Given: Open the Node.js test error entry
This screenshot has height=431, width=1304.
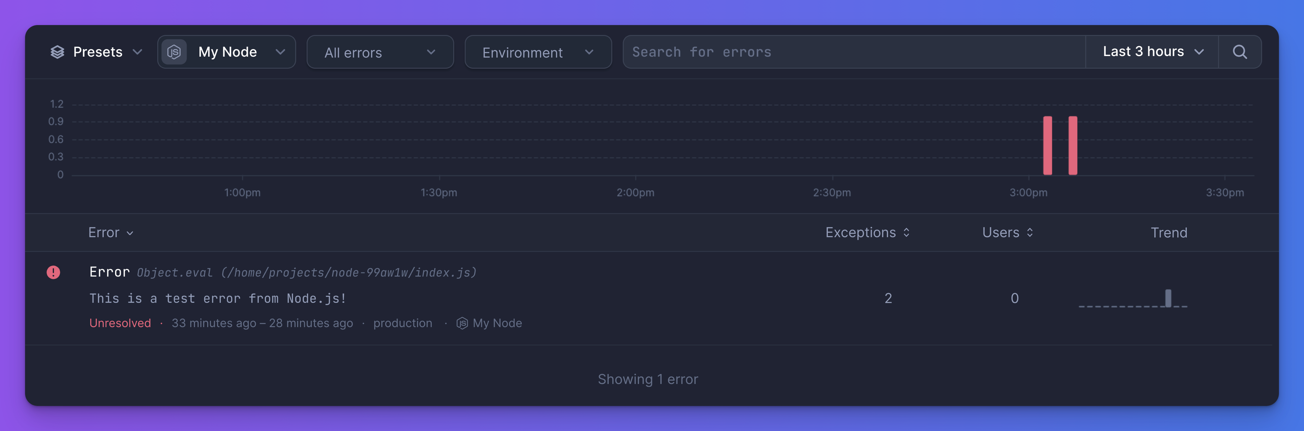Looking at the screenshot, I should click(218, 299).
